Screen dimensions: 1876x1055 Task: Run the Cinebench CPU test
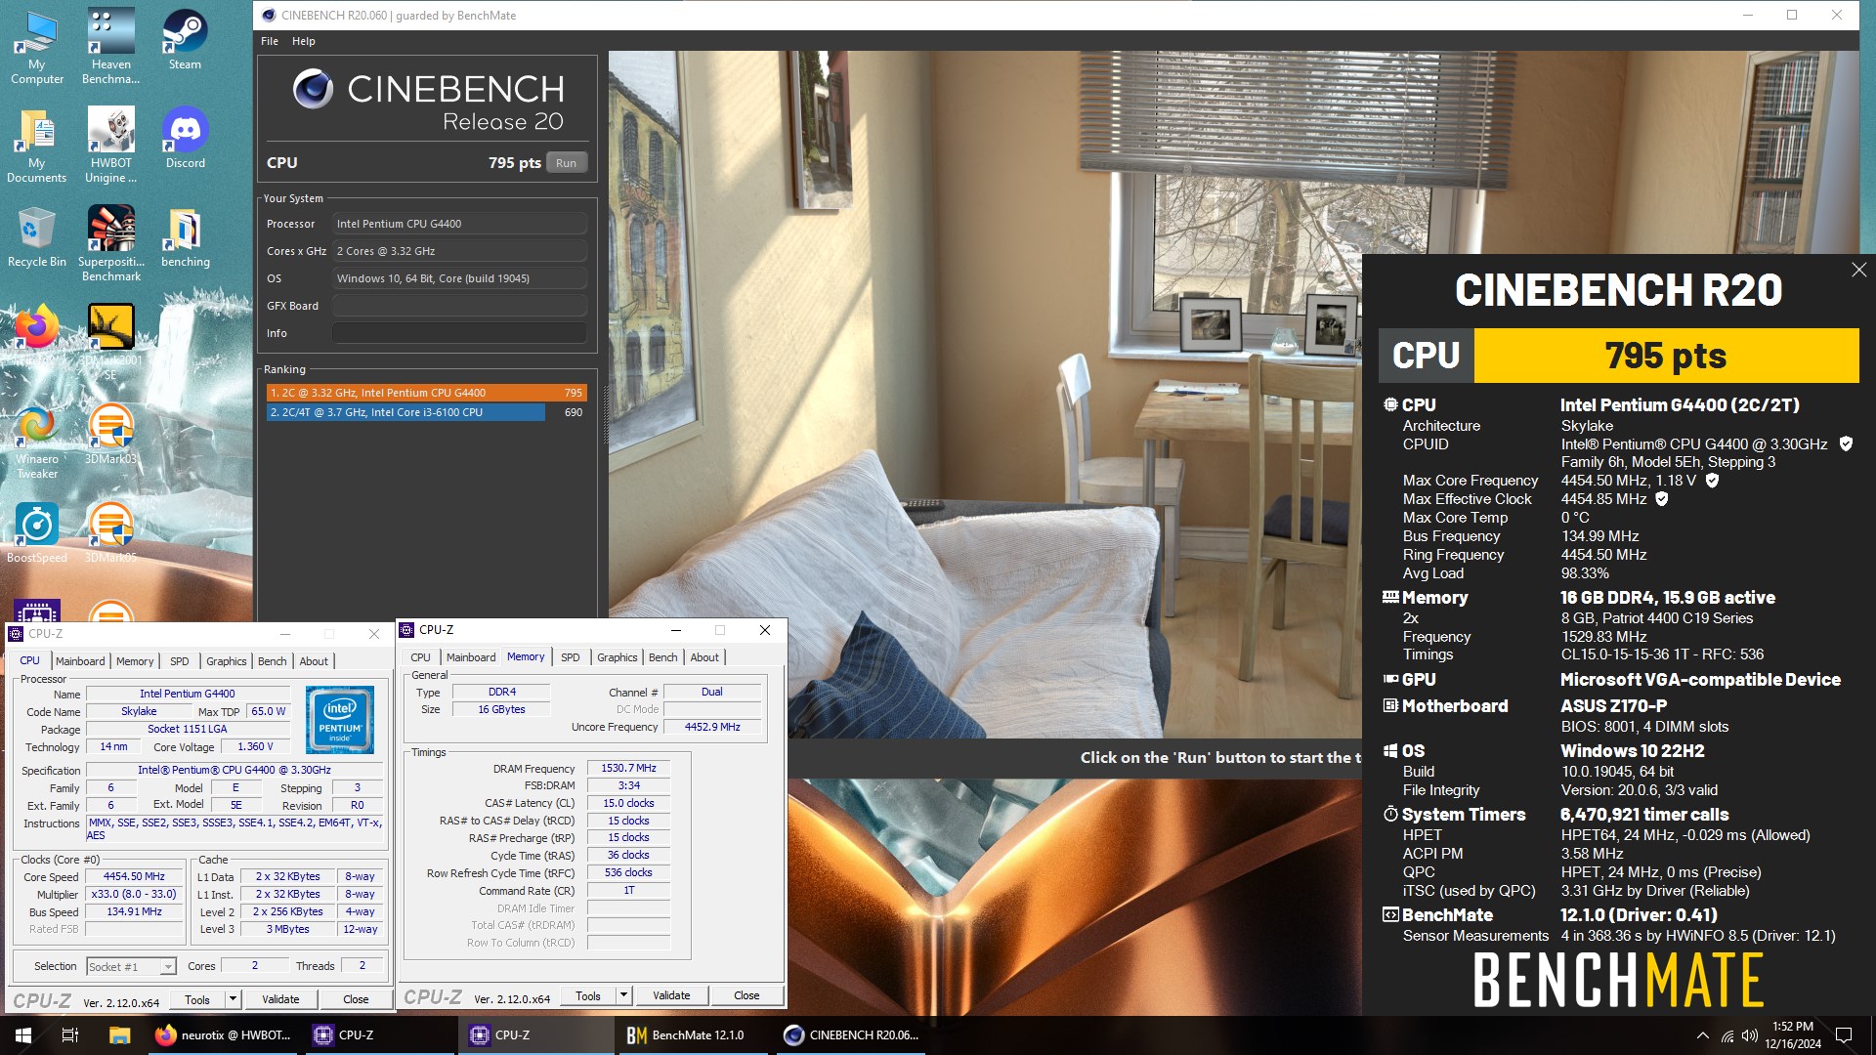(x=566, y=163)
